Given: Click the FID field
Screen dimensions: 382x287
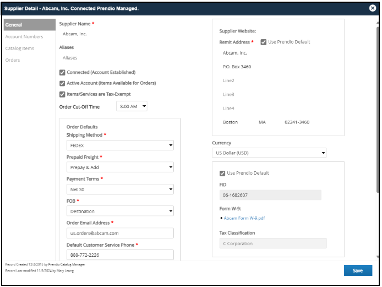Looking at the screenshot, I should (270, 195).
